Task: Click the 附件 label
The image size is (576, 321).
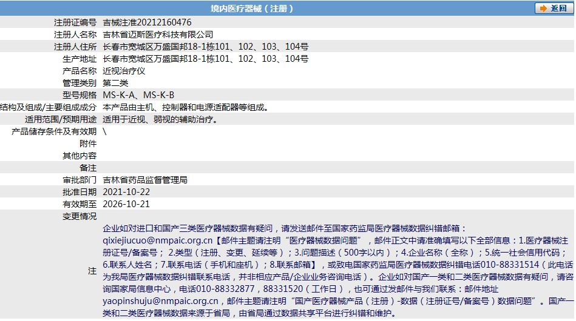Action: point(88,144)
